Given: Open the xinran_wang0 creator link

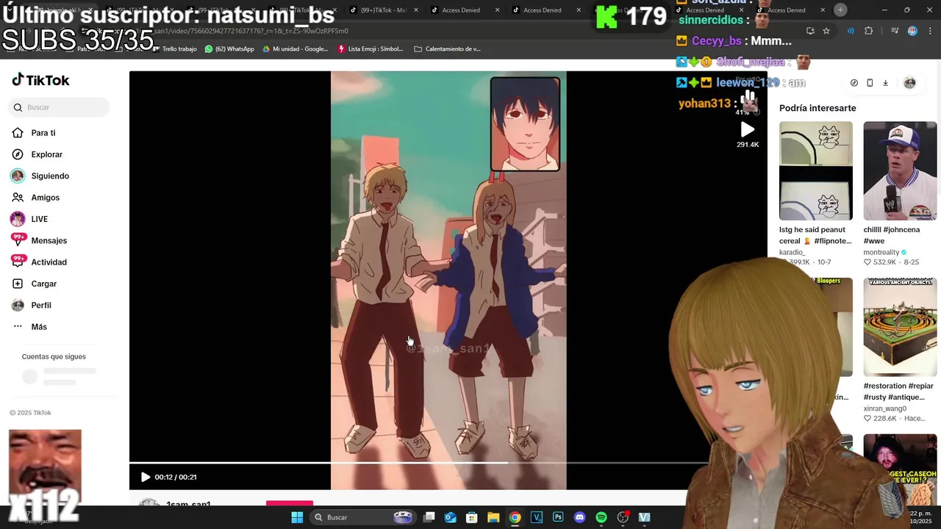Looking at the screenshot, I should pyautogui.click(x=885, y=409).
